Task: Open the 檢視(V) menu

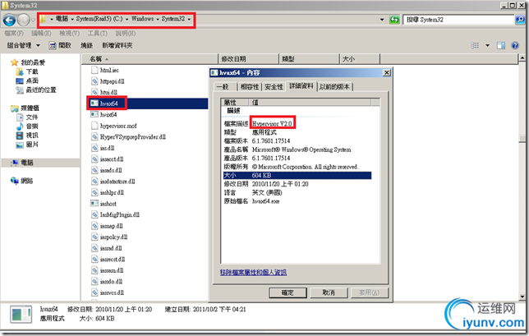Action: [x=69, y=34]
